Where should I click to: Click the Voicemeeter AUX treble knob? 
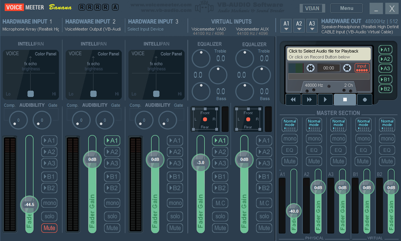pos(245,58)
